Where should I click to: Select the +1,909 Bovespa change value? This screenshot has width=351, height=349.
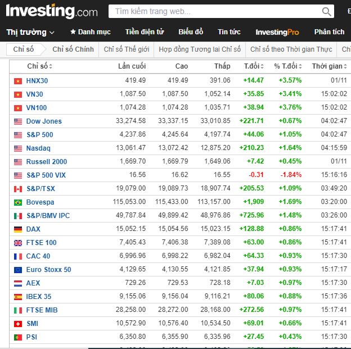click(254, 202)
